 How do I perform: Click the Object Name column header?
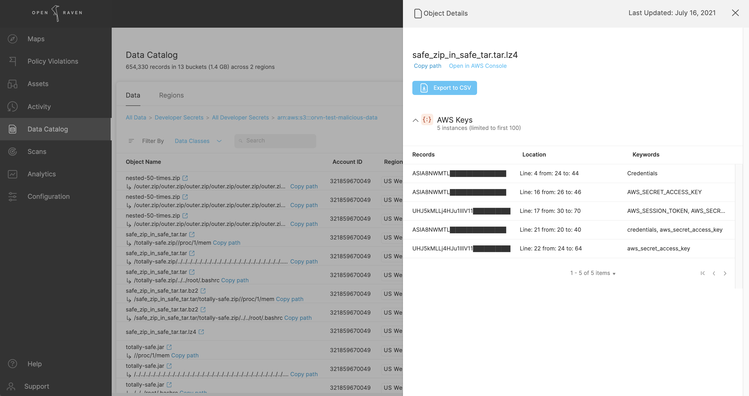point(143,162)
